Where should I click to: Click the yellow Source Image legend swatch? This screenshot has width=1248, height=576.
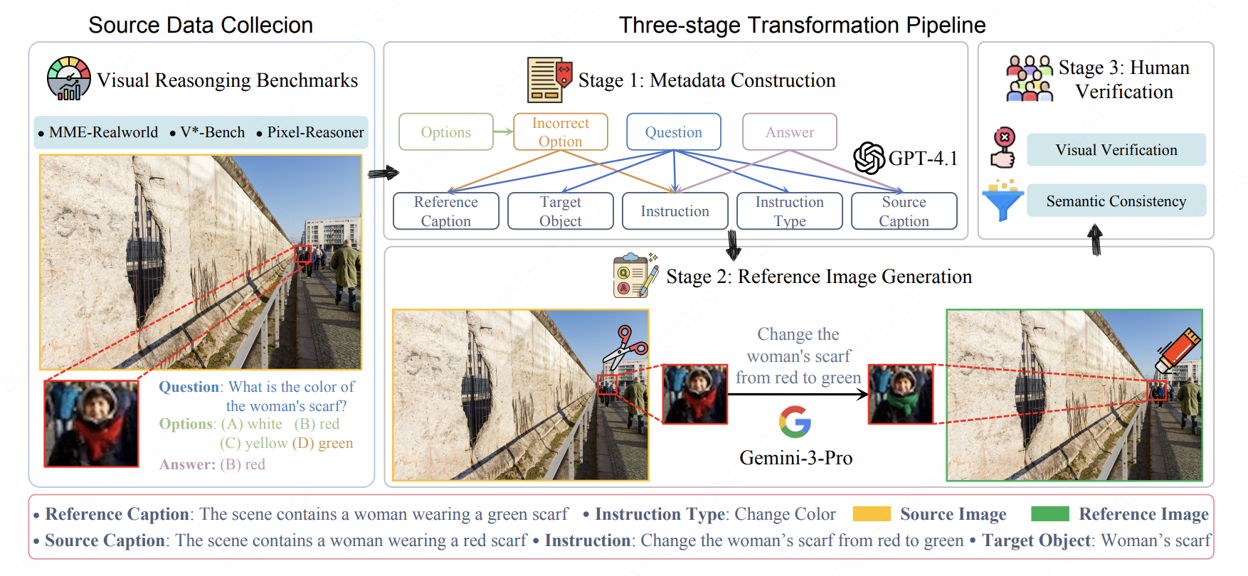click(872, 513)
